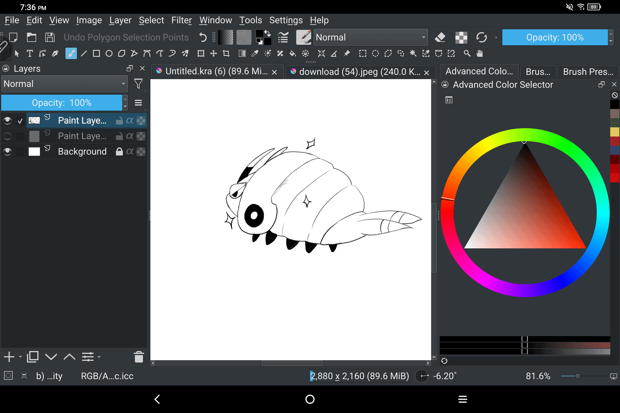Select the Ellipse shape tool
The width and height of the screenshot is (620, 413).
[x=109, y=54]
